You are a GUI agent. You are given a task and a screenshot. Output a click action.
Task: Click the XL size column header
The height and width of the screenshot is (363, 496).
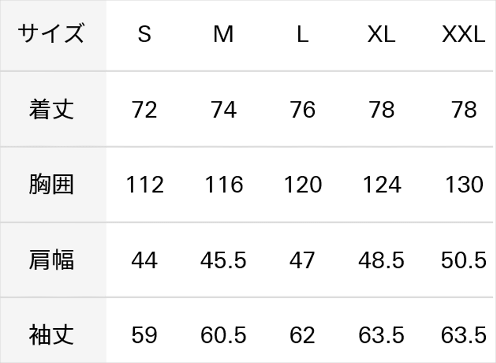click(x=381, y=34)
